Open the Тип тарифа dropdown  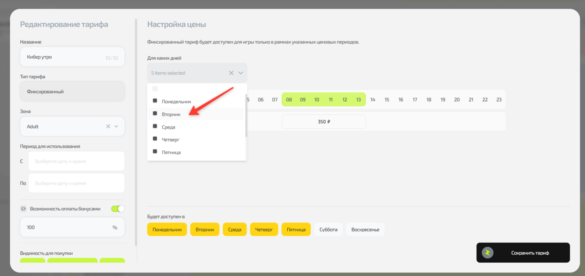72,92
